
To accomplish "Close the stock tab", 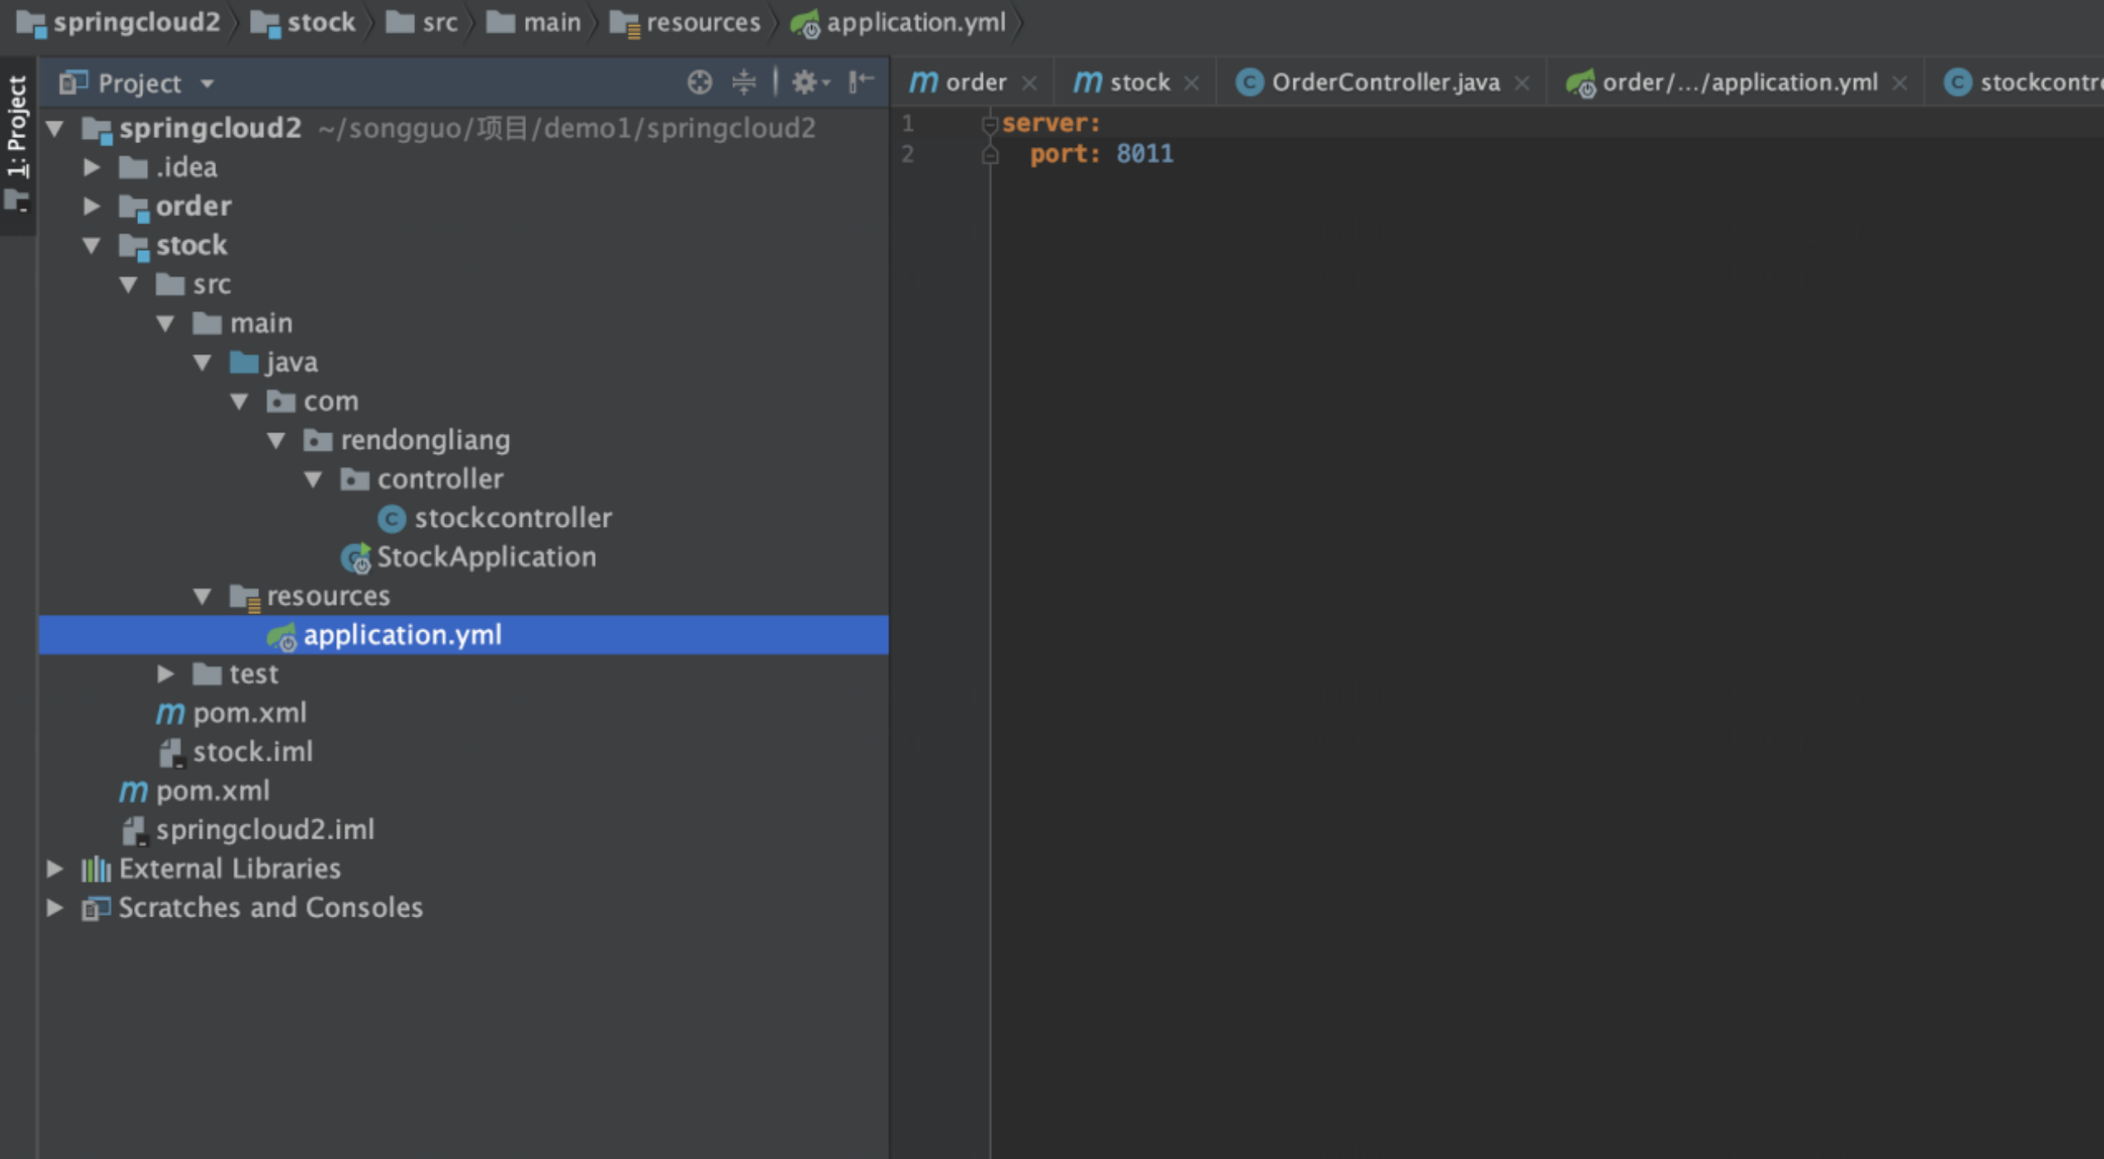I will point(1192,83).
